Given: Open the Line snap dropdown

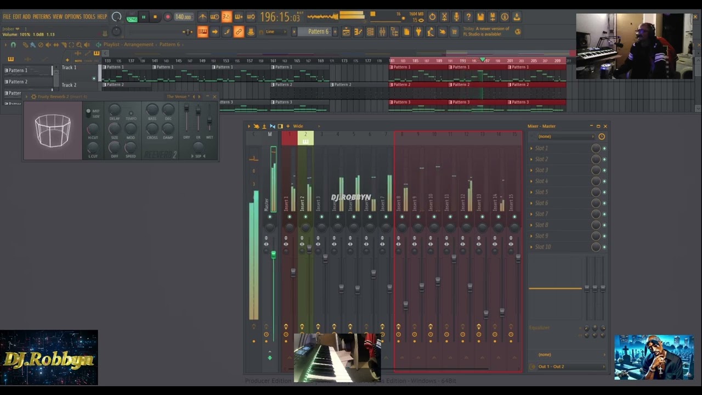Looking at the screenshot, I should 276,32.
